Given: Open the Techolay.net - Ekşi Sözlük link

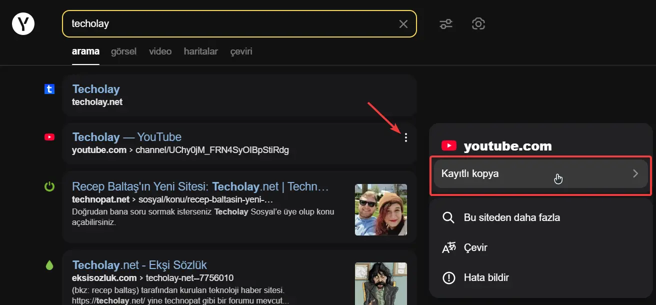Looking at the screenshot, I should (x=139, y=265).
